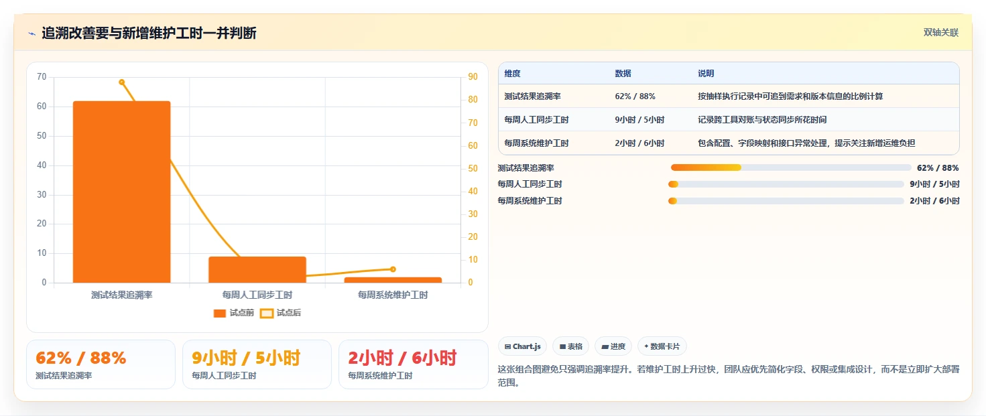Click the 维度 column header
Viewport: 986px width, 416px height.
[x=512, y=73]
